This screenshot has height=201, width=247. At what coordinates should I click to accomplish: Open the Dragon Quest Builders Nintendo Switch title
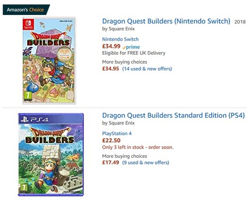(166, 22)
